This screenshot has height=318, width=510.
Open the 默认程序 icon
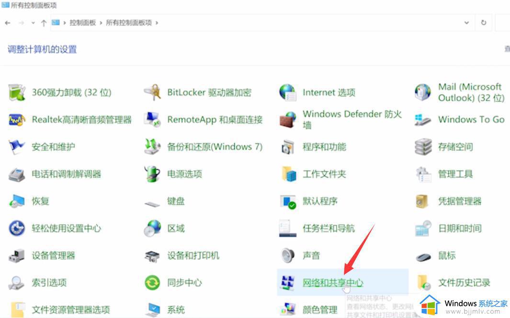tap(288, 202)
